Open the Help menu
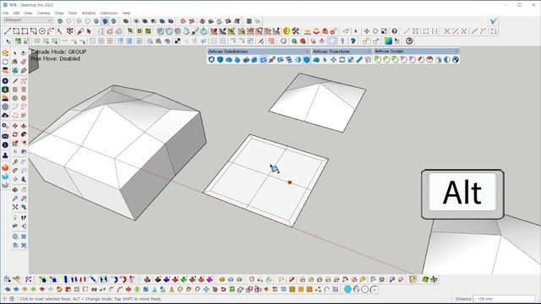541x304 pixels. [x=126, y=14]
